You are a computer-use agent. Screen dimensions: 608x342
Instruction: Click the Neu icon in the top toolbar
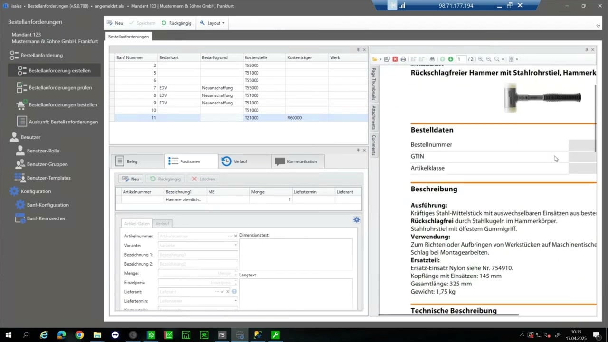[110, 23]
